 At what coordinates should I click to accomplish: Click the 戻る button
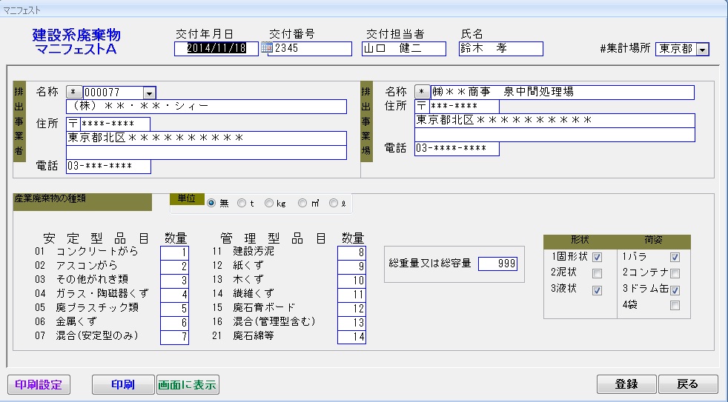tap(687, 385)
